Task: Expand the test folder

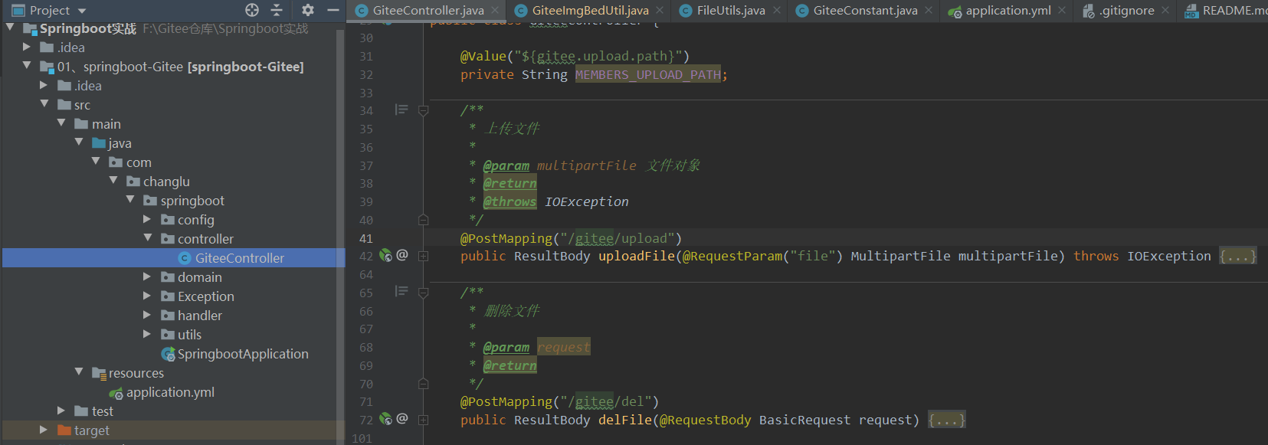Action: pyautogui.click(x=61, y=411)
